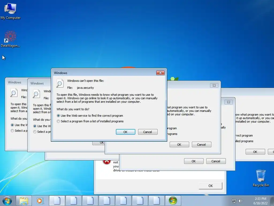Click OK in background dialog reading 'on your computer.'
The image size is (274, 206).
point(179,145)
